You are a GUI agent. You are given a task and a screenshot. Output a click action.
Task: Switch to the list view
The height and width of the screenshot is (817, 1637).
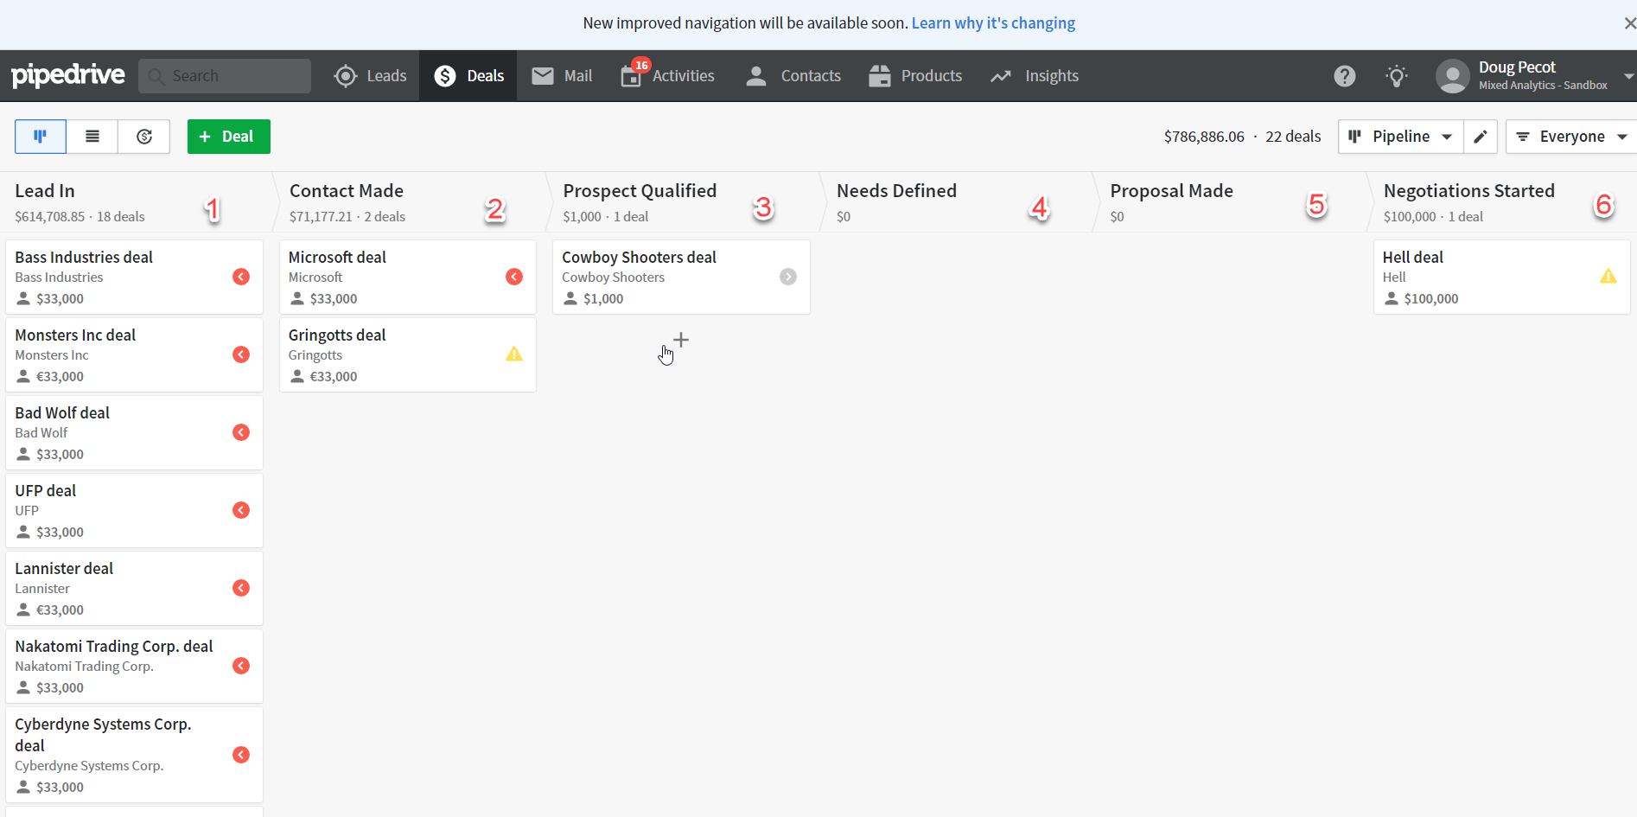pyautogui.click(x=92, y=136)
